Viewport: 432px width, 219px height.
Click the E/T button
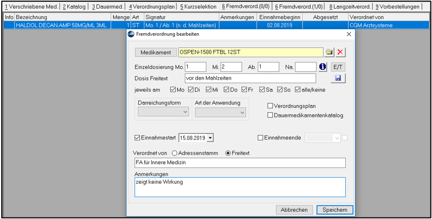click(x=338, y=67)
